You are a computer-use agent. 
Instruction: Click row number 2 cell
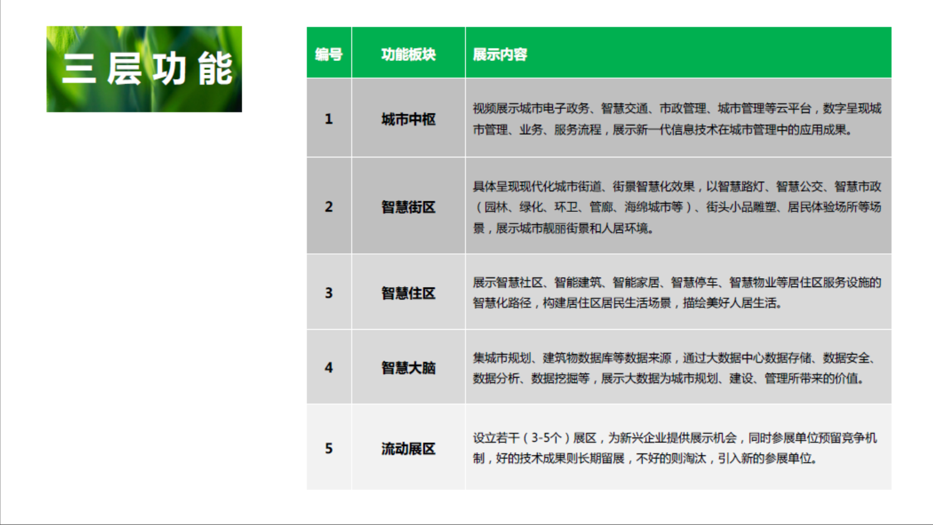click(329, 205)
